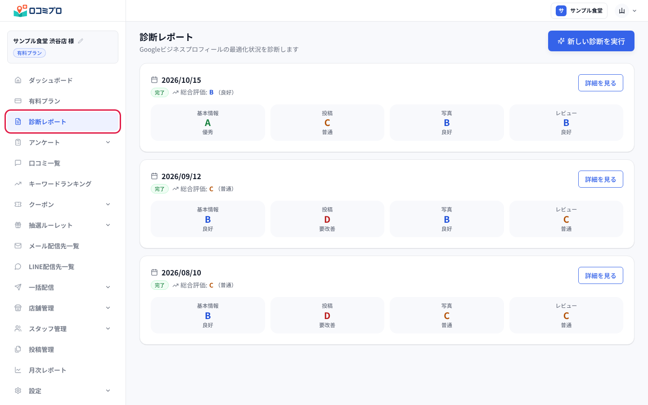Go to the ダッシュボード menu label
This screenshot has height=405, width=648.
51,81
